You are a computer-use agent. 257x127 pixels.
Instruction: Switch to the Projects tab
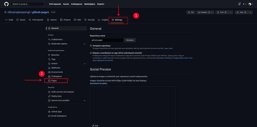click(65, 20)
